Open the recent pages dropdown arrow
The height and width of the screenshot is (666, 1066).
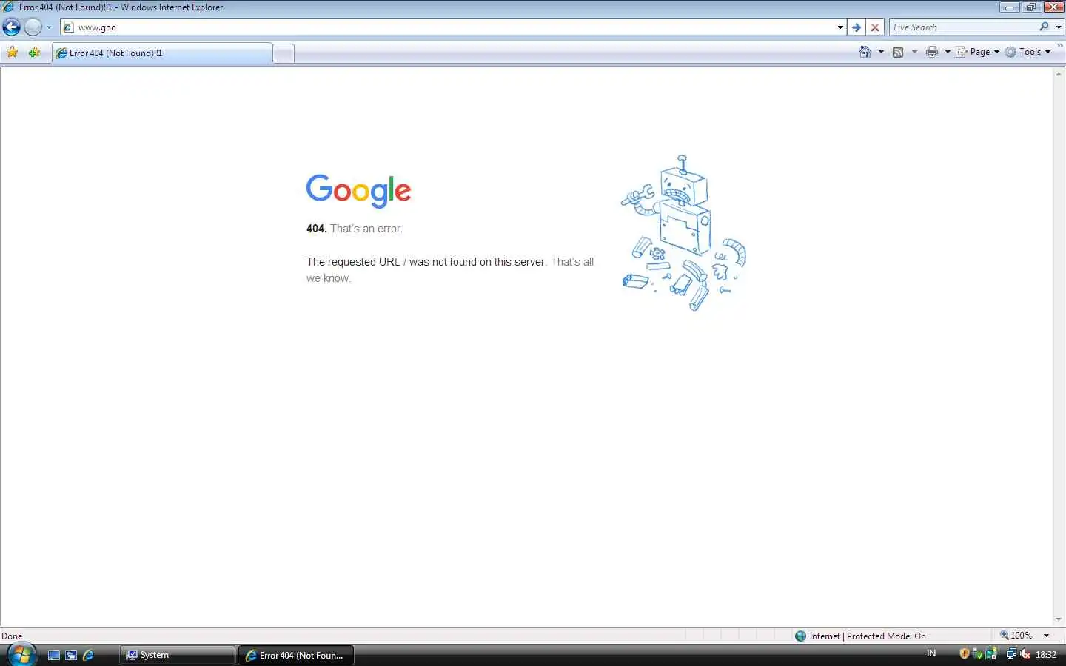click(49, 27)
